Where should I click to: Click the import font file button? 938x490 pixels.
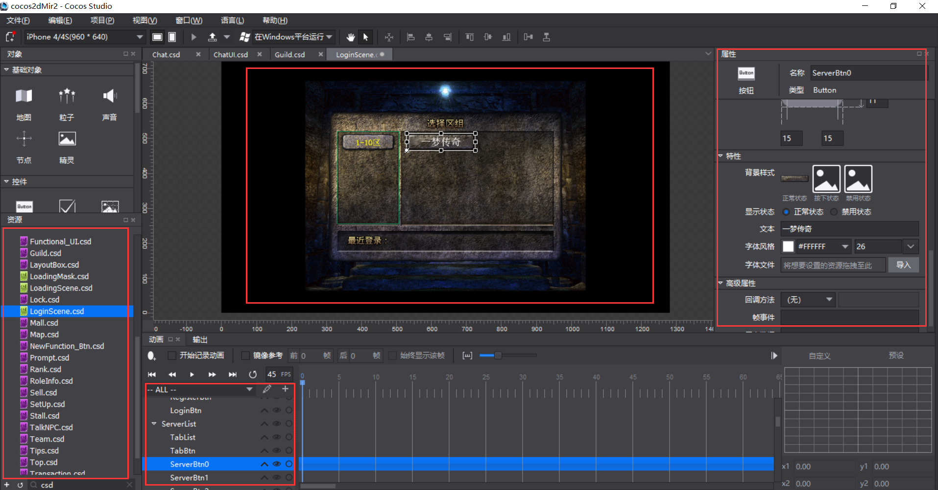tap(903, 265)
